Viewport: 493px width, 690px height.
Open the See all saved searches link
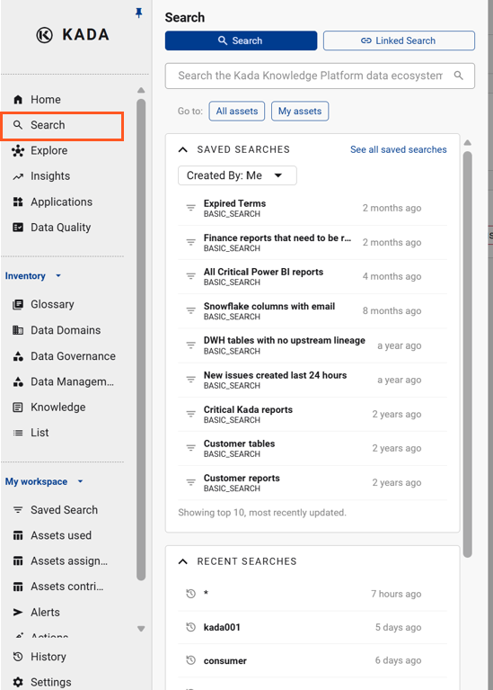click(399, 149)
